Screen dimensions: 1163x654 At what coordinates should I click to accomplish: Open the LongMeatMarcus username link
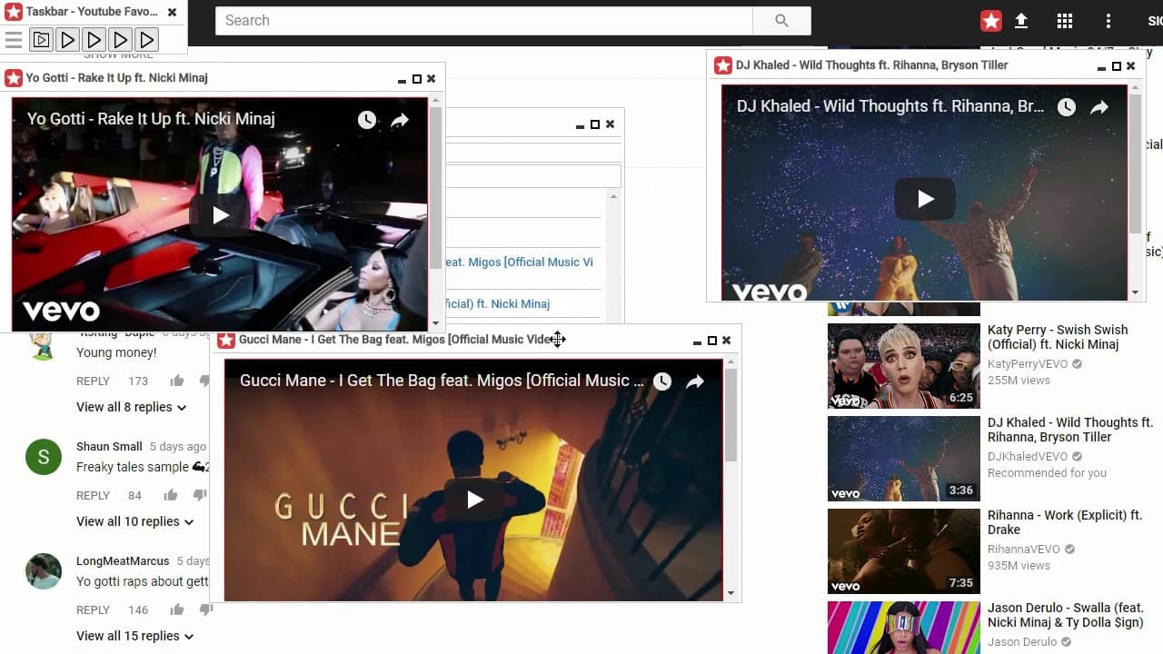click(123, 560)
